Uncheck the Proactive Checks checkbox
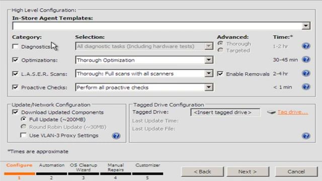The height and width of the screenshot is (181, 322). pyautogui.click(x=16, y=87)
